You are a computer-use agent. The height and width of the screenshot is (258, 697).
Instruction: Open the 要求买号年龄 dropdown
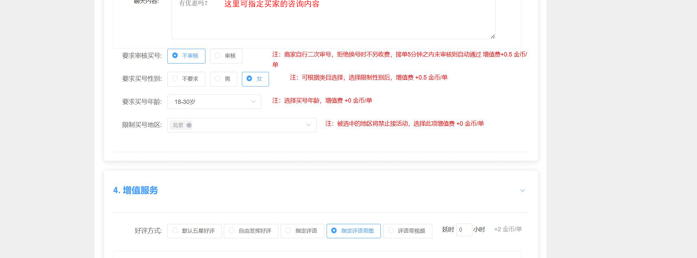[253, 102]
